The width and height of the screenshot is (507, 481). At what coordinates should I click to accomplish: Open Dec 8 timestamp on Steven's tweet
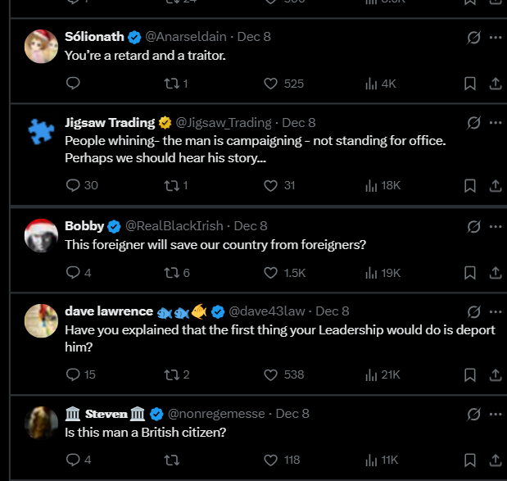[292, 413]
